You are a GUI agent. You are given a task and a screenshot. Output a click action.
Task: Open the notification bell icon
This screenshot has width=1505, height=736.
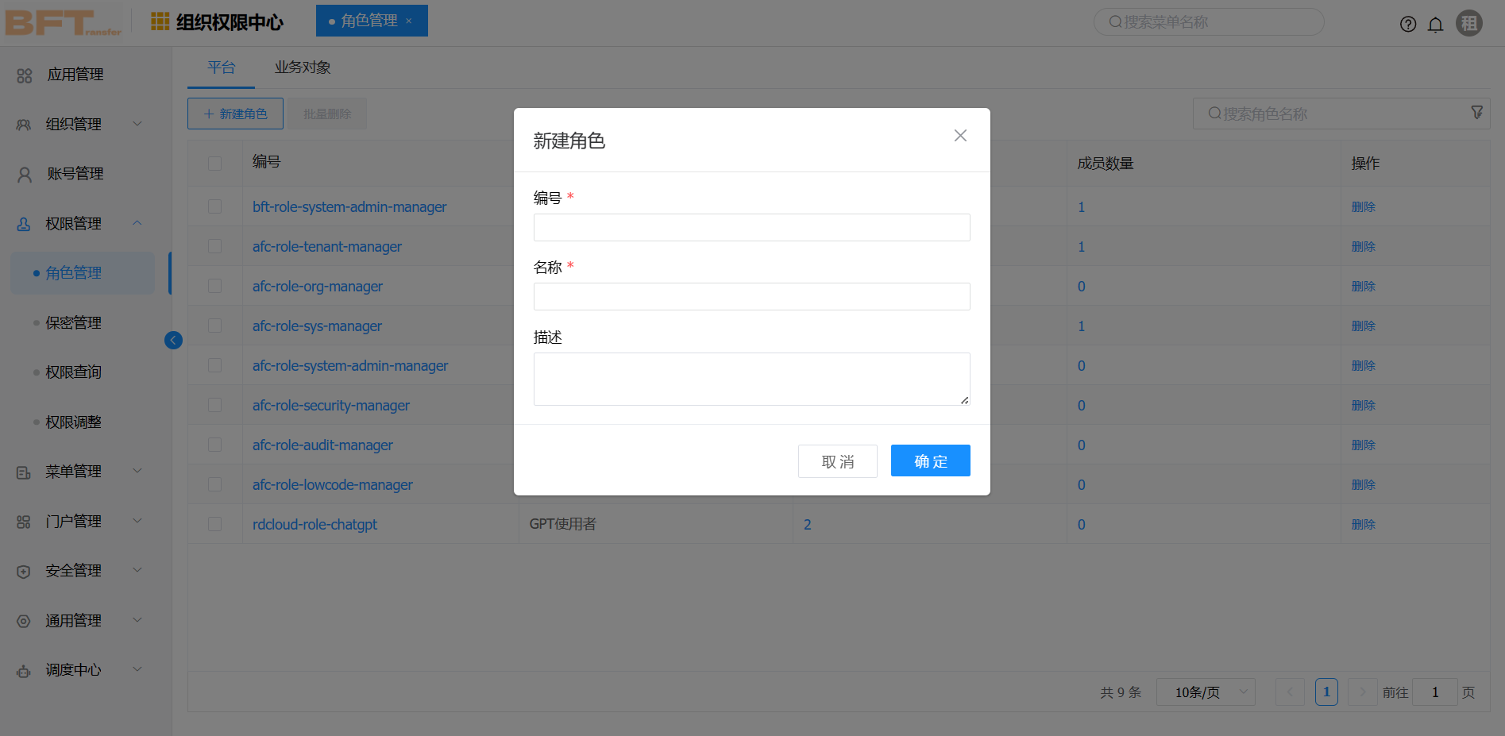click(x=1435, y=24)
